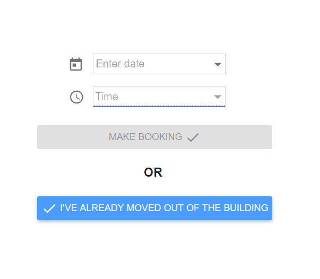The height and width of the screenshot is (279, 320).
Task: Click the checkmark icon on Make Booking
Action: [x=193, y=137]
